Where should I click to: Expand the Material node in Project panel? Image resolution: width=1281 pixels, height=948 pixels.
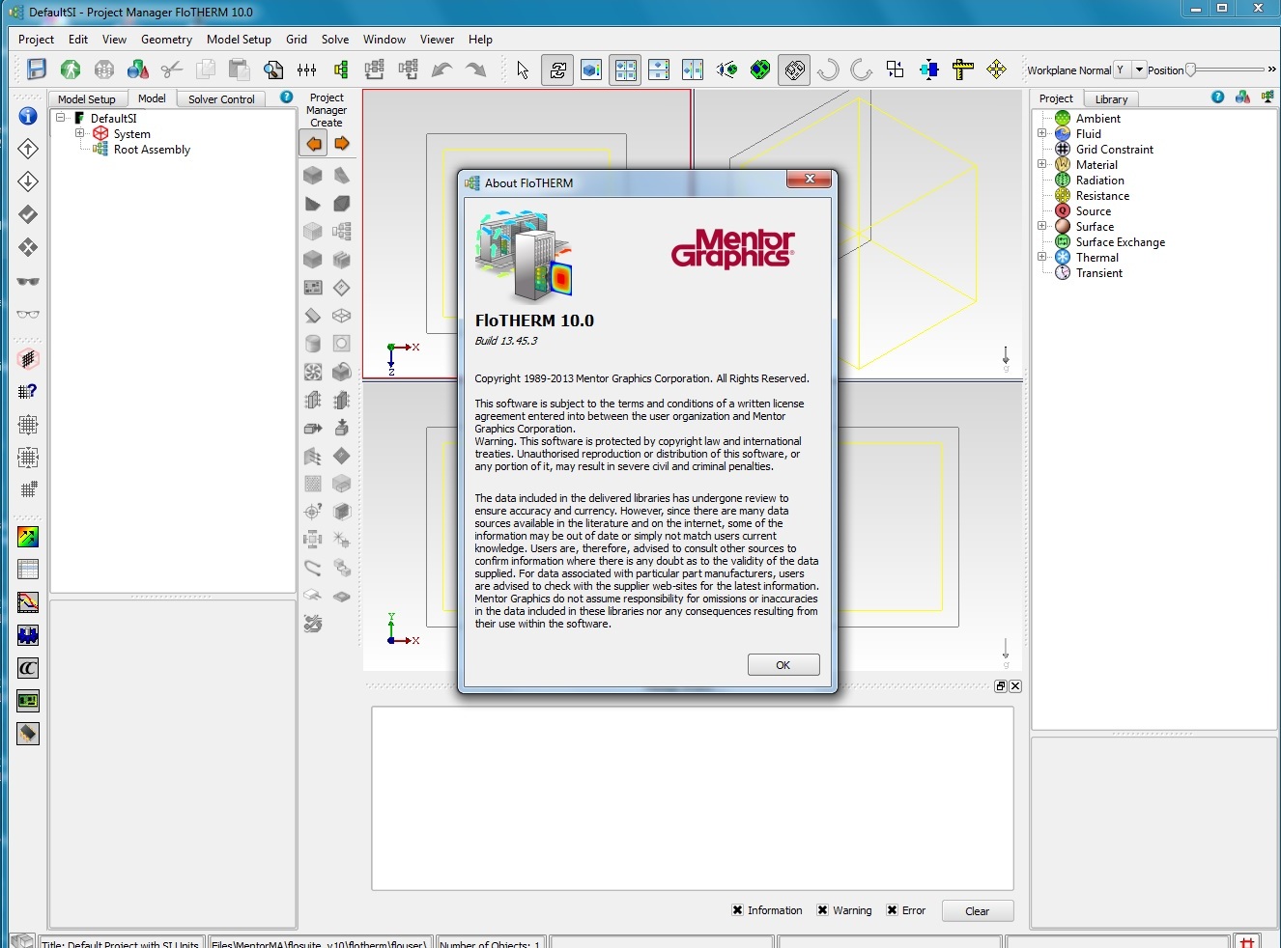(x=1042, y=164)
